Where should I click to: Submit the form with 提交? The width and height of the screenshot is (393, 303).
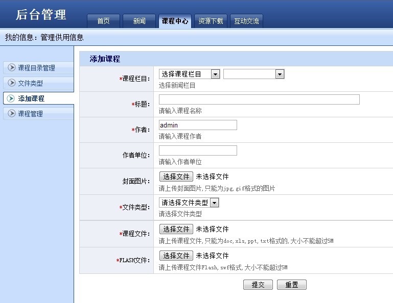point(258,285)
